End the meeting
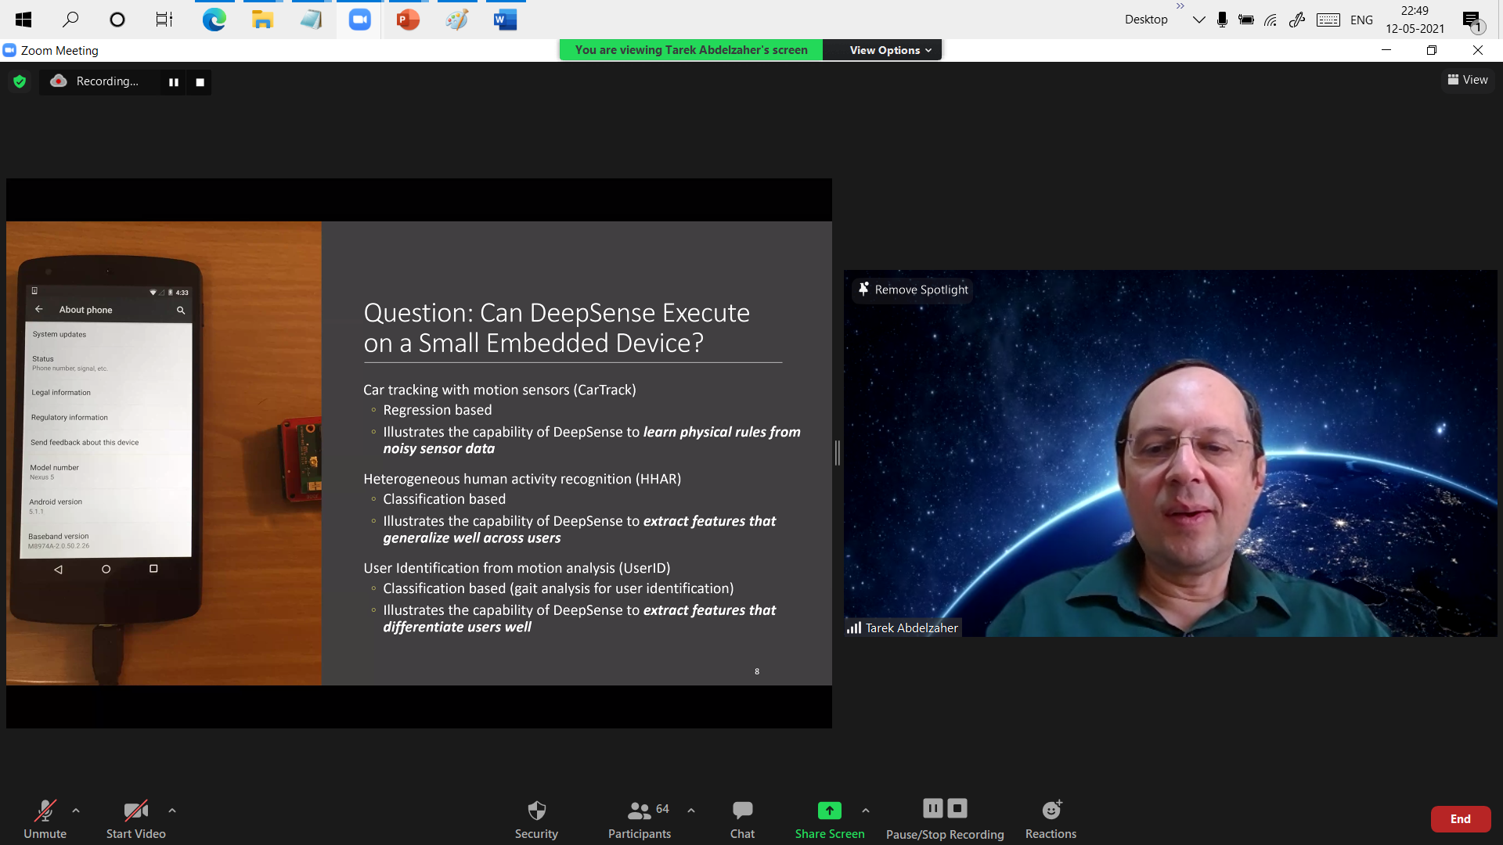This screenshot has width=1503, height=845. (x=1461, y=819)
